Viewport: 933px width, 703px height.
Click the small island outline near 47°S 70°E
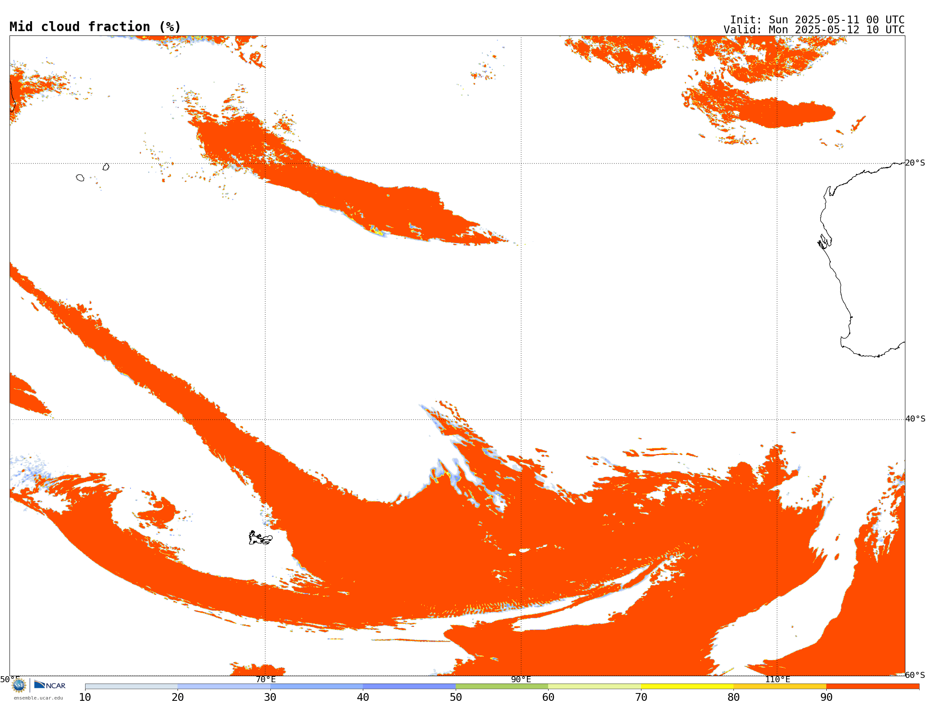click(x=260, y=538)
